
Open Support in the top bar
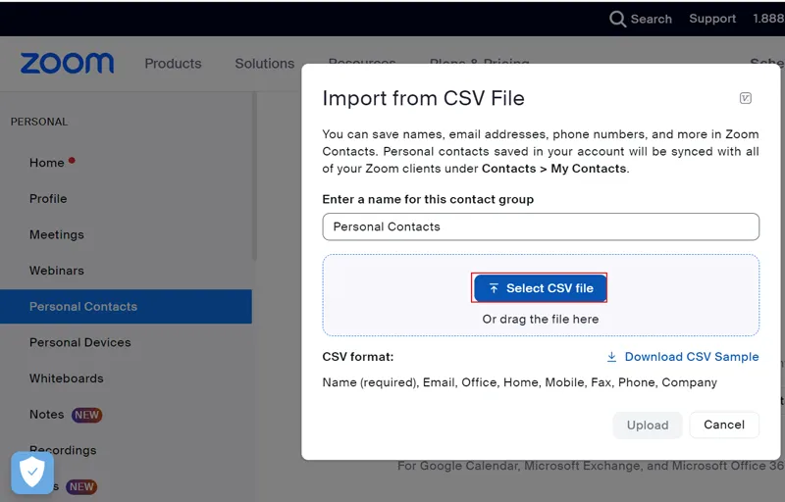click(712, 19)
